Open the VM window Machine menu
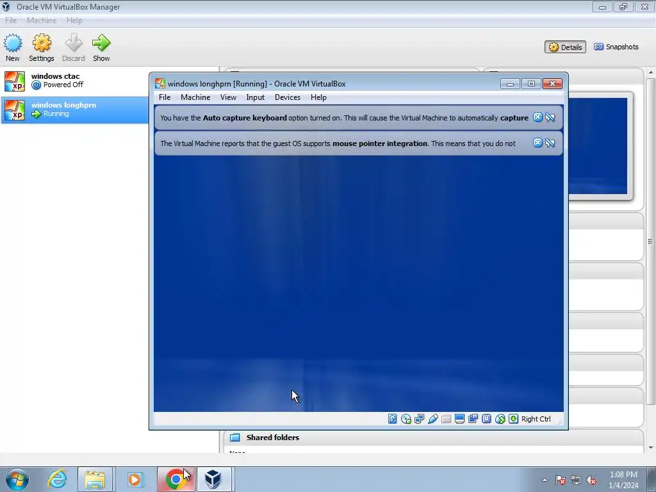Viewport: 656px width, 492px height. [x=195, y=97]
